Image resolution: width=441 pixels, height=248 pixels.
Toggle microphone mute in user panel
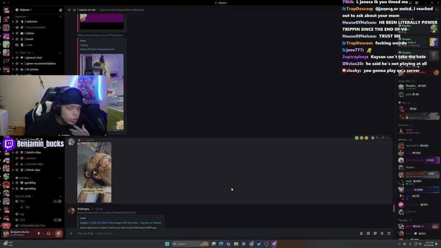point(39,233)
